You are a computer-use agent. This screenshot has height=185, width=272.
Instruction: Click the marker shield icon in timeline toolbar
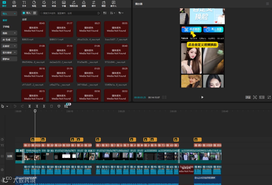(x=59, y=106)
